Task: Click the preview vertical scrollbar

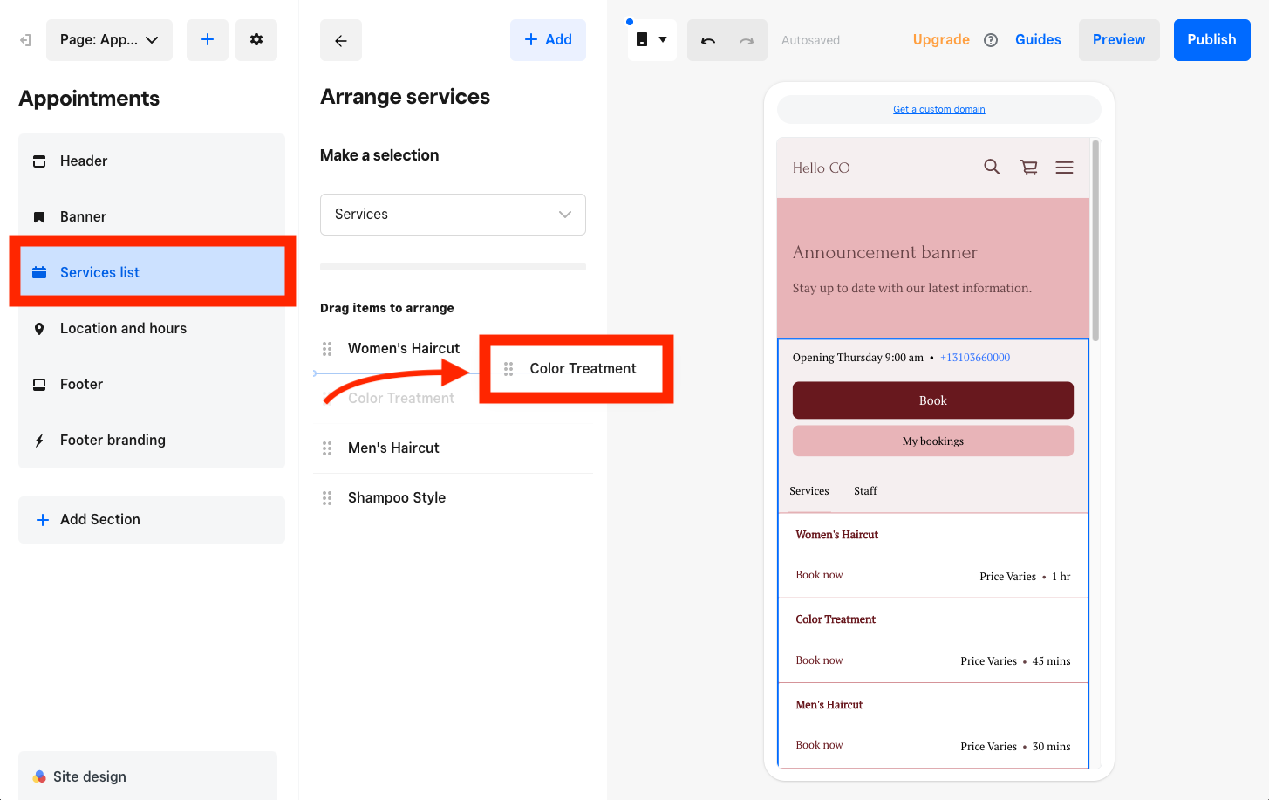Action: pyautogui.click(x=1095, y=241)
